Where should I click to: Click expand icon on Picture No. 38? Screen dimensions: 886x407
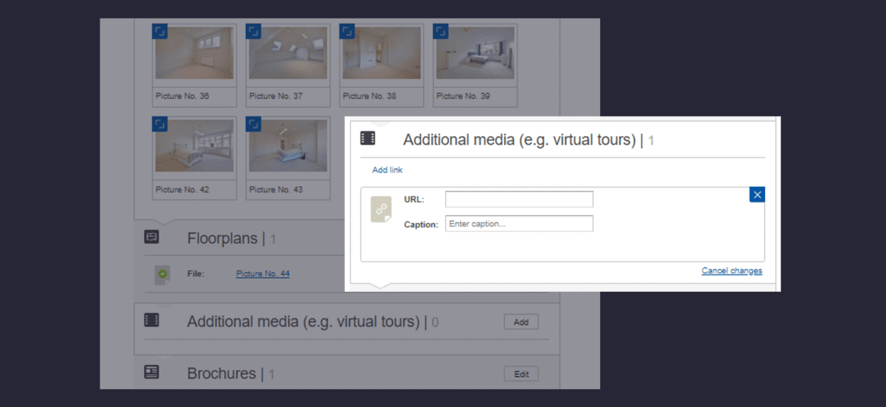[347, 31]
